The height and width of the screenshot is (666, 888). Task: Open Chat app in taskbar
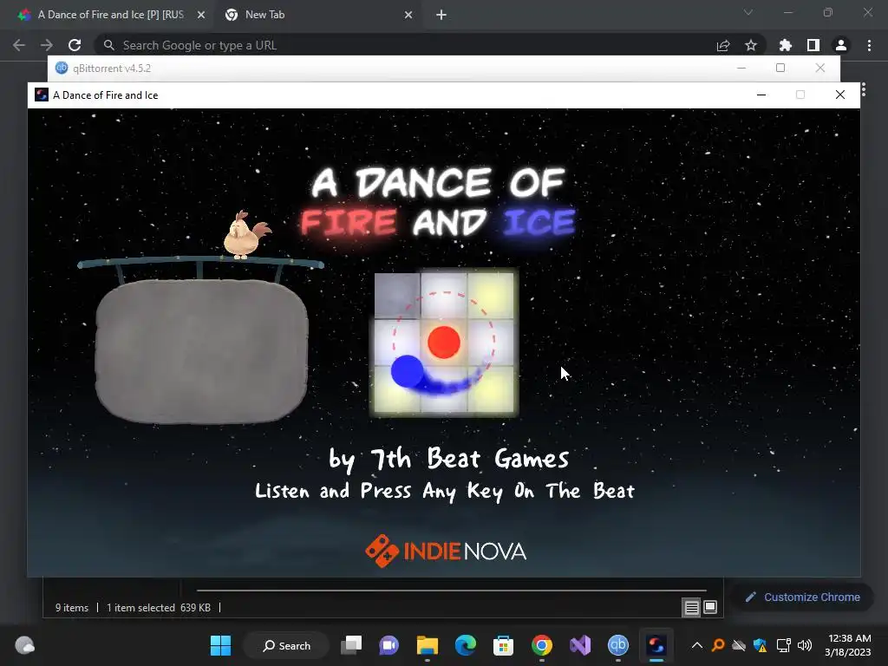tap(389, 645)
